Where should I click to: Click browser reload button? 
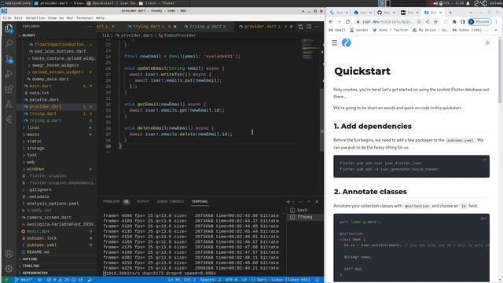click(x=347, y=22)
